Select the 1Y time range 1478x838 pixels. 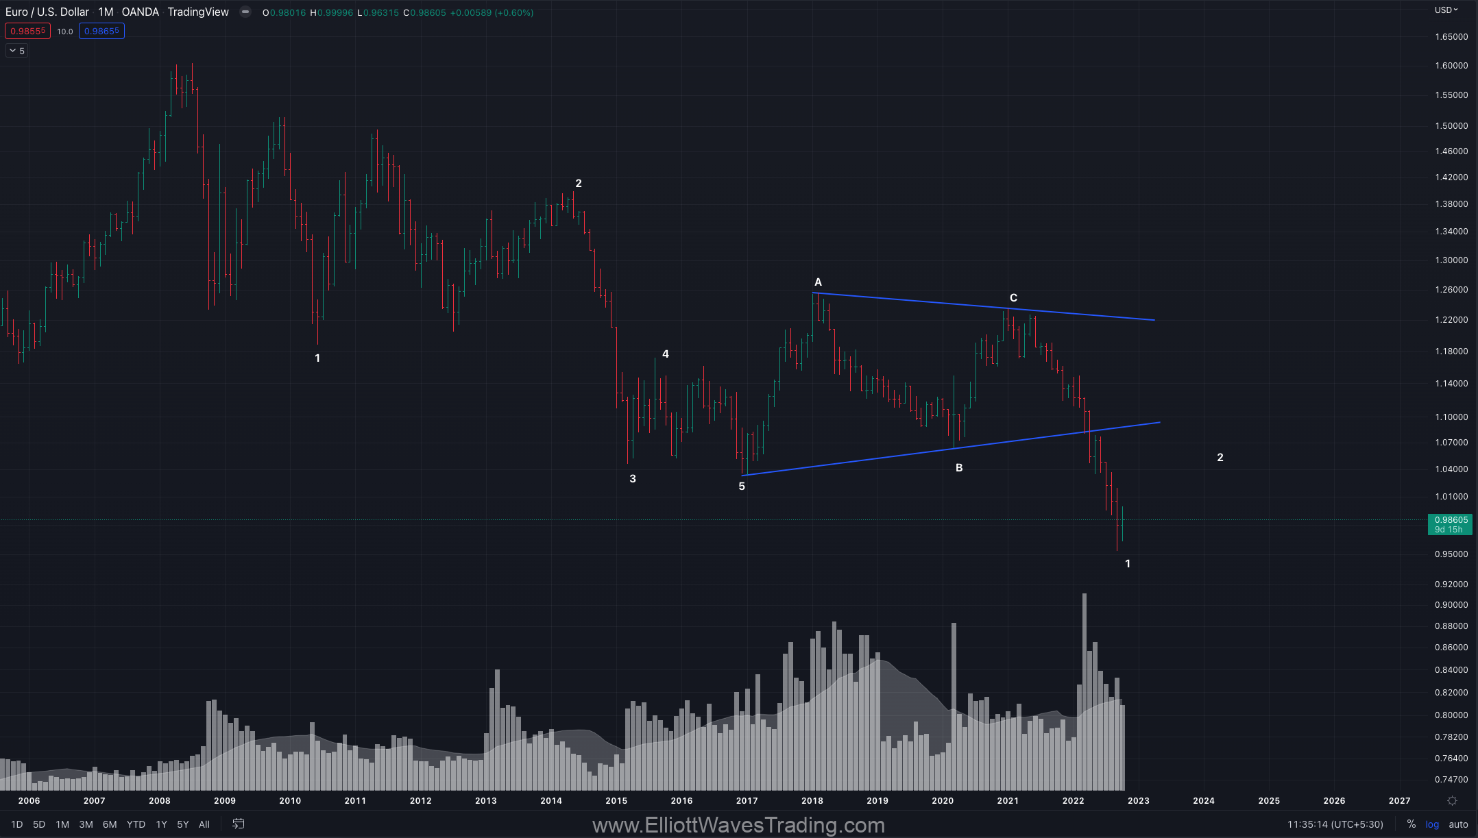pyautogui.click(x=161, y=824)
